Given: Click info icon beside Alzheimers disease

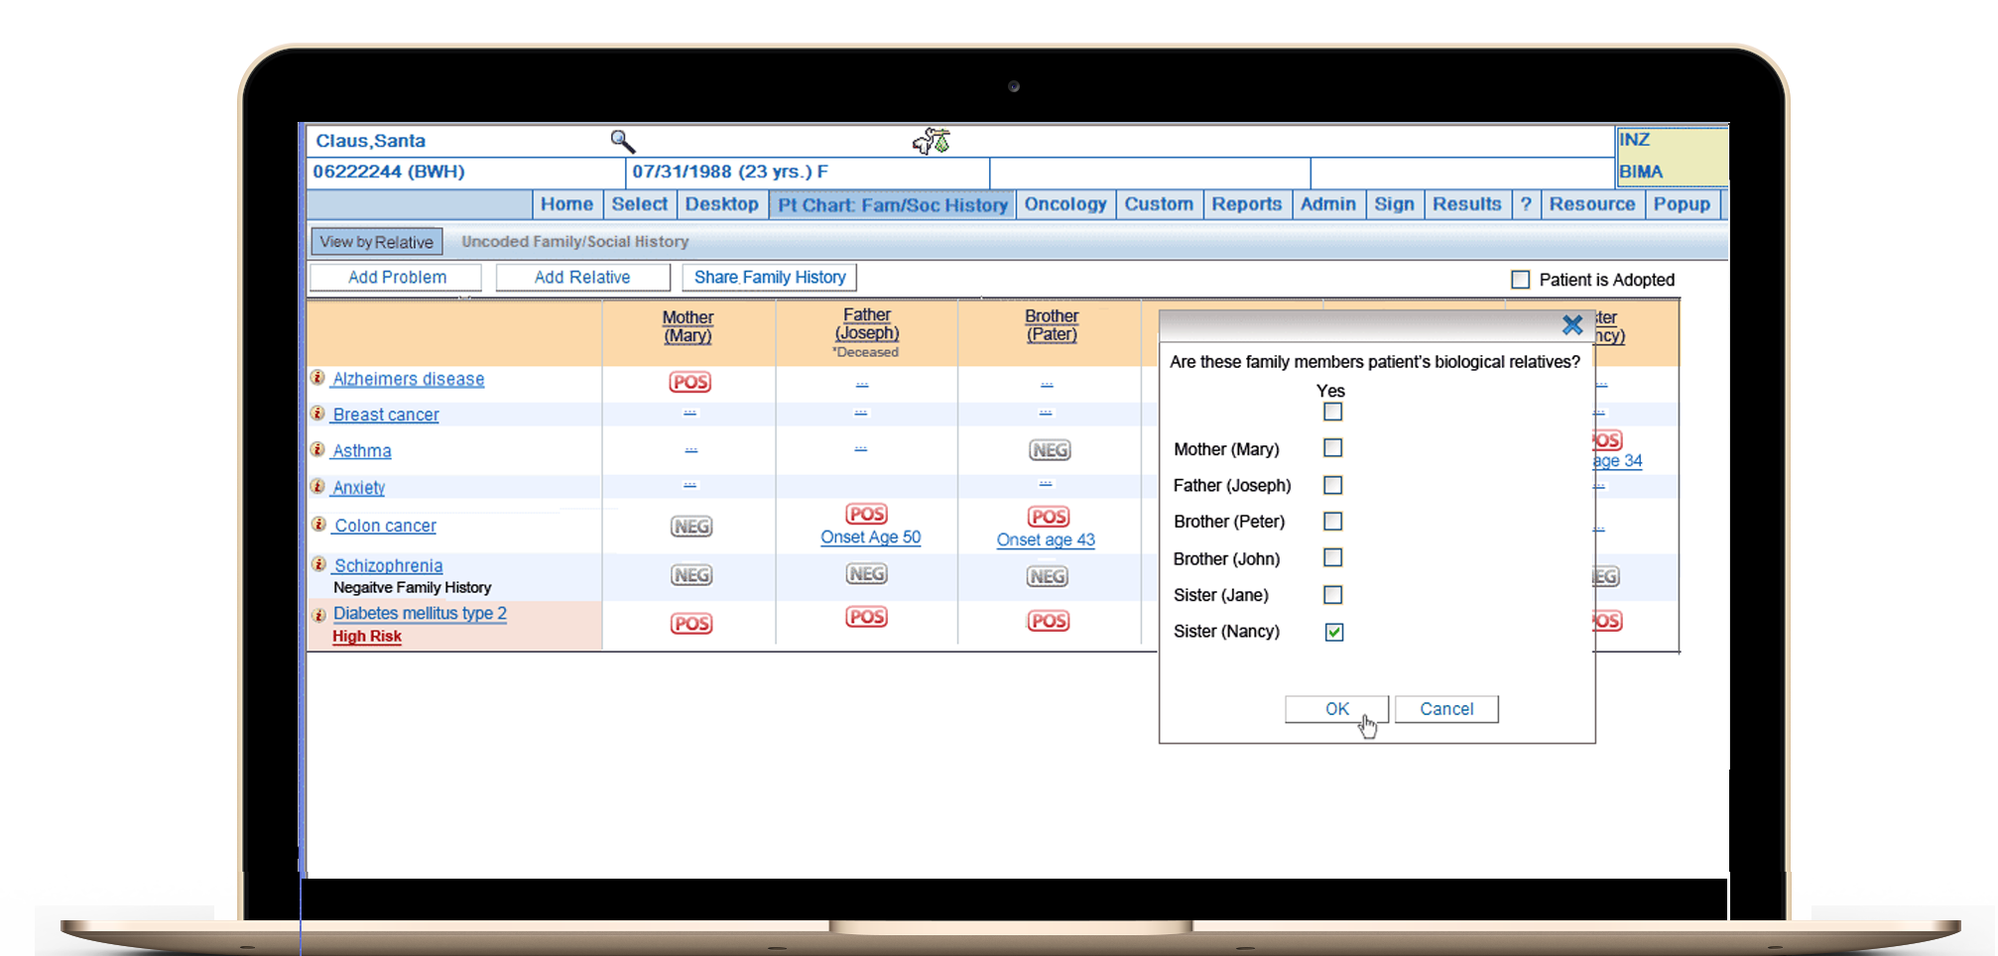Looking at the screenshot, I should click(x=317, y=378).
